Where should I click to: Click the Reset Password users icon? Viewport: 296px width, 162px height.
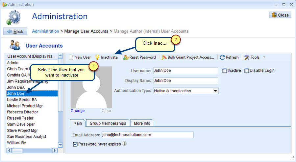126,57
